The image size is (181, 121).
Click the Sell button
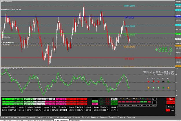pos(171,99)
